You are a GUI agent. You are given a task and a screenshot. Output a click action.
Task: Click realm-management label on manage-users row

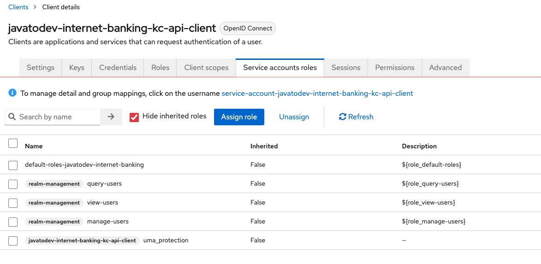(54, 221)
